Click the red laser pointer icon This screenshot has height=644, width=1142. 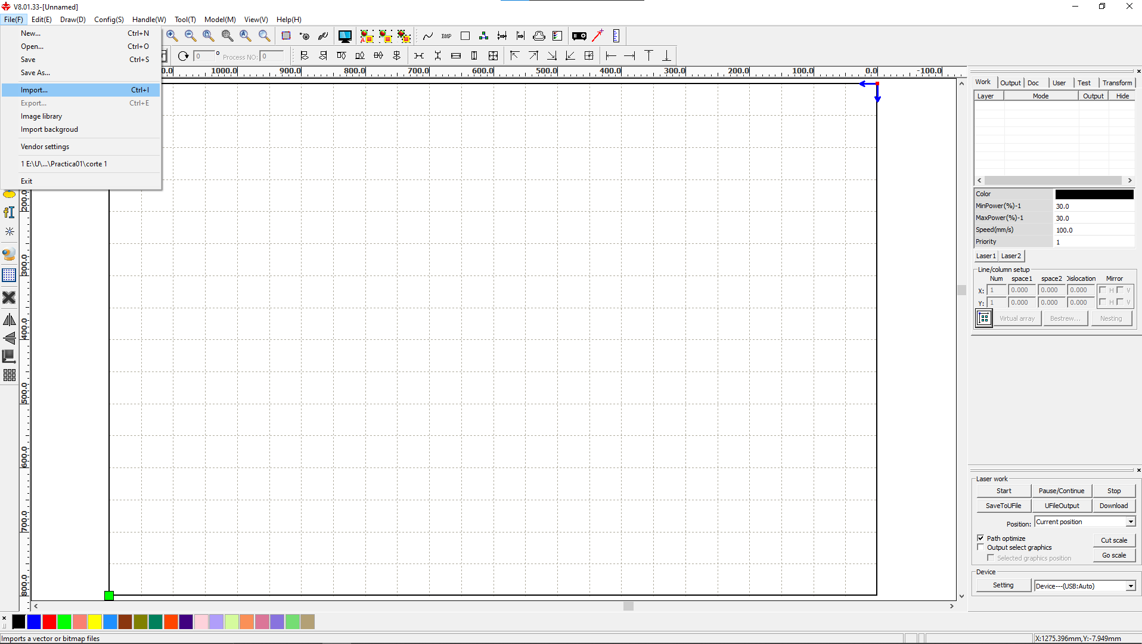pos(597,36)
